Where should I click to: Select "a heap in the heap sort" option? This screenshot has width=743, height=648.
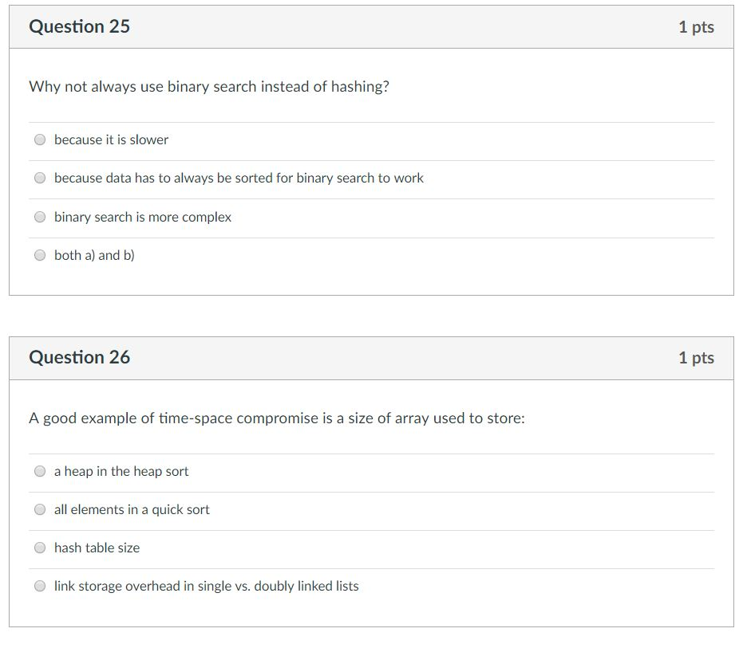[x=40, y=470]
